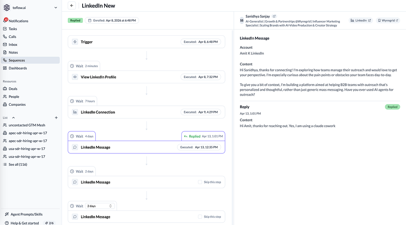
Task: Click the 2/6 progress indicator
Action: [49, 223]
